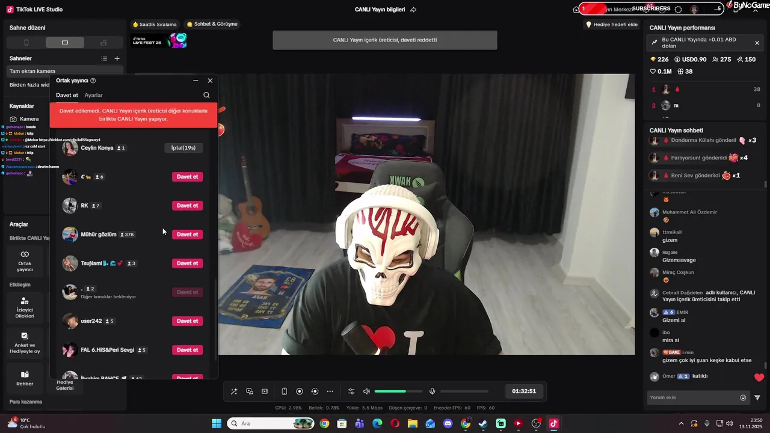Screen dimensions: 770x433
Task: Open the emoji picker in comment box
Action: (743, 398)
